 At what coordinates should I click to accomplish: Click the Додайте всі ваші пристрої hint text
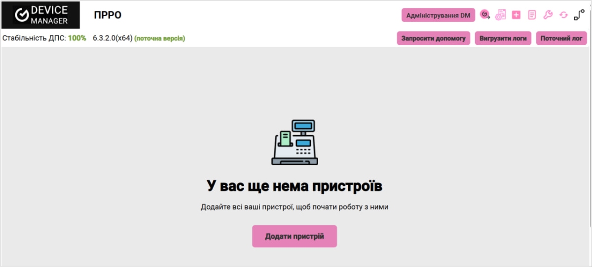(295, 207)
